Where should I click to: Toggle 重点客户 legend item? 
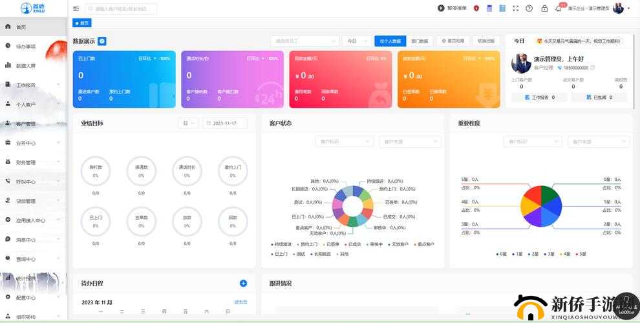[x=424, y=244]
